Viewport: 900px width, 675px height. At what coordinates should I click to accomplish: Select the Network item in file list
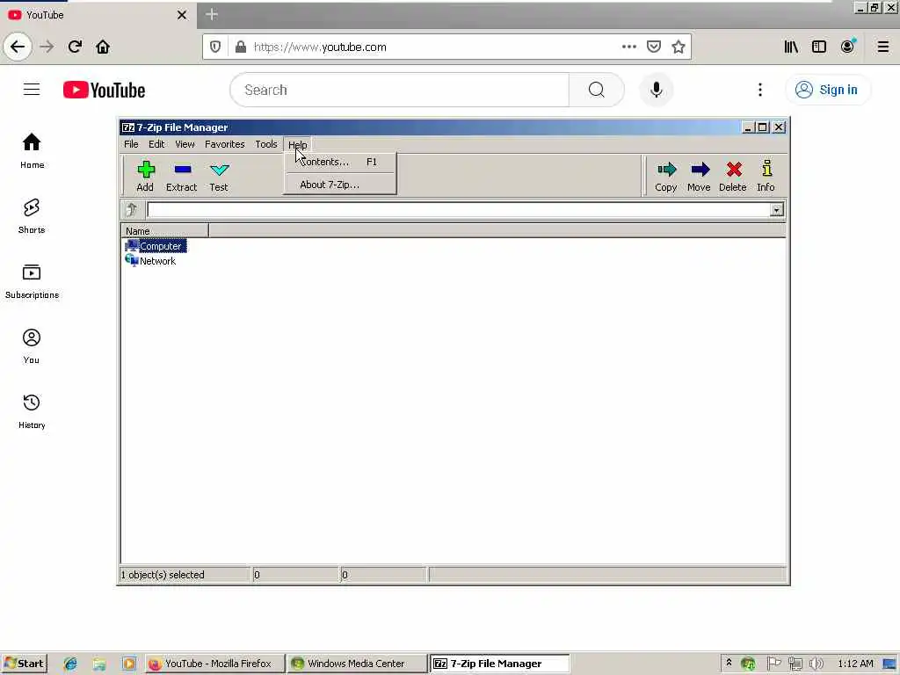pyautogui.click(x=150, y=260)
